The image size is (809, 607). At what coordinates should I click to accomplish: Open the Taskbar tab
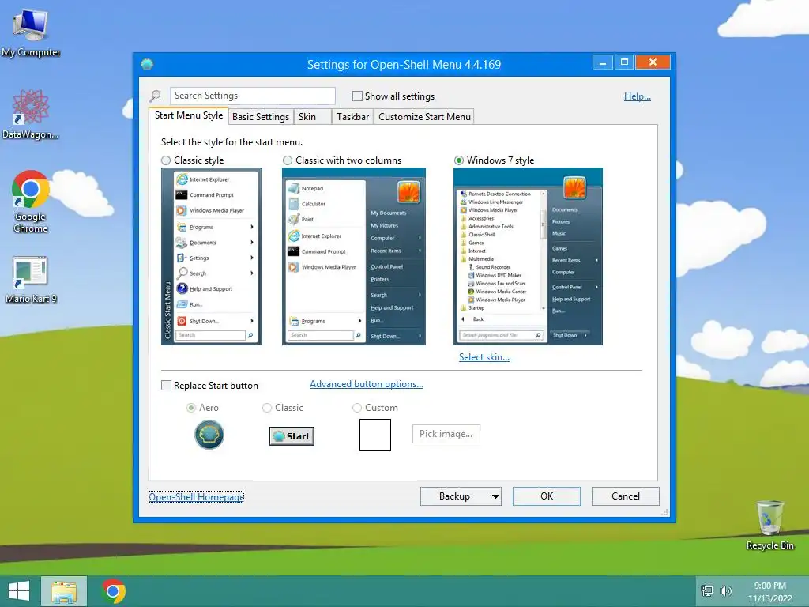352,117
